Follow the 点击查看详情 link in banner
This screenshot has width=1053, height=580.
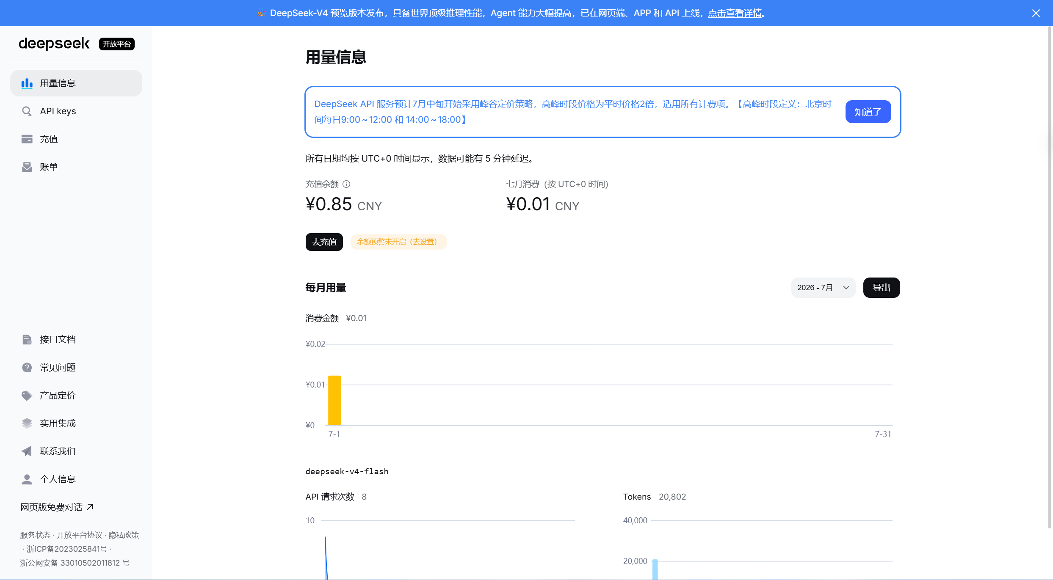(x=735, y=13)
